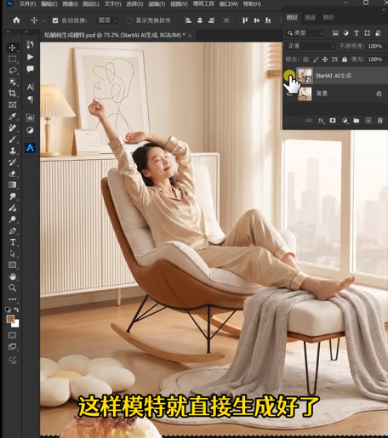
Task: Select the Path Selection tool
Action: 12,253
